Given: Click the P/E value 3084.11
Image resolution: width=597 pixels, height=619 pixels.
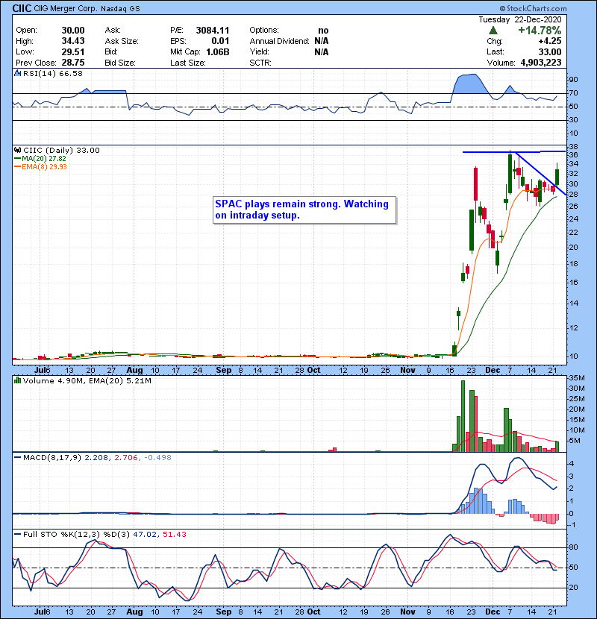Looking at the screenshot, I should pos(213,31).
